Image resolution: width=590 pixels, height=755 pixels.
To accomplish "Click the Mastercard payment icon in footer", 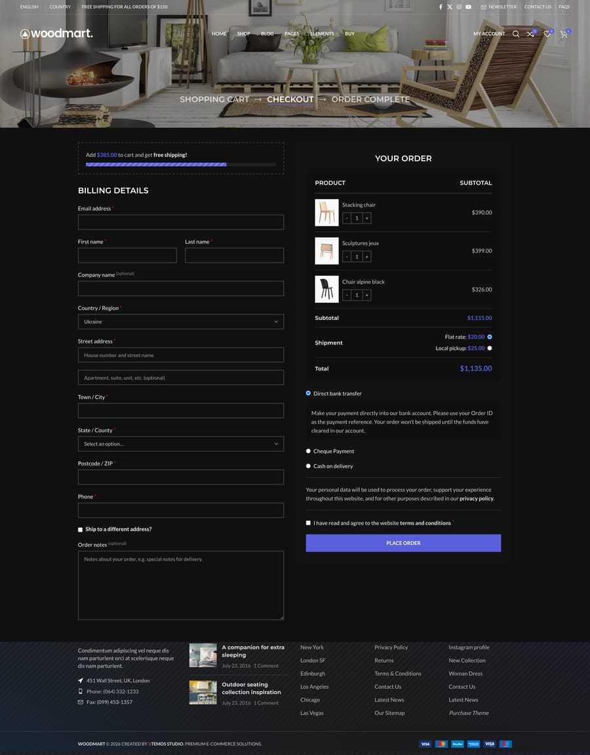I will click(441, 744).
